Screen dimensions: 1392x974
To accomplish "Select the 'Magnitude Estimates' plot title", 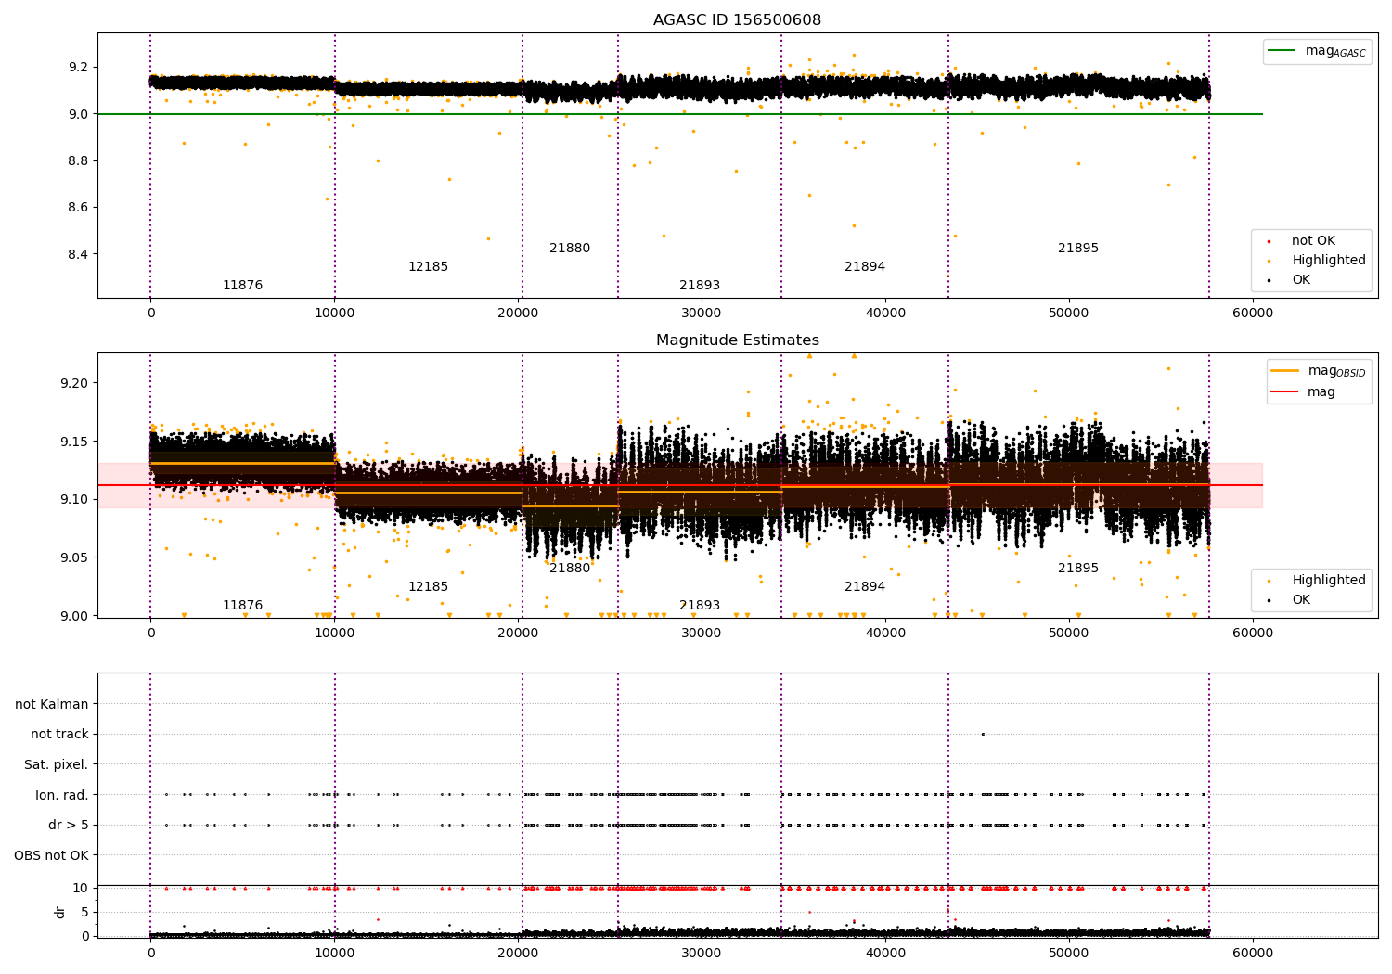I will (737, 340).
